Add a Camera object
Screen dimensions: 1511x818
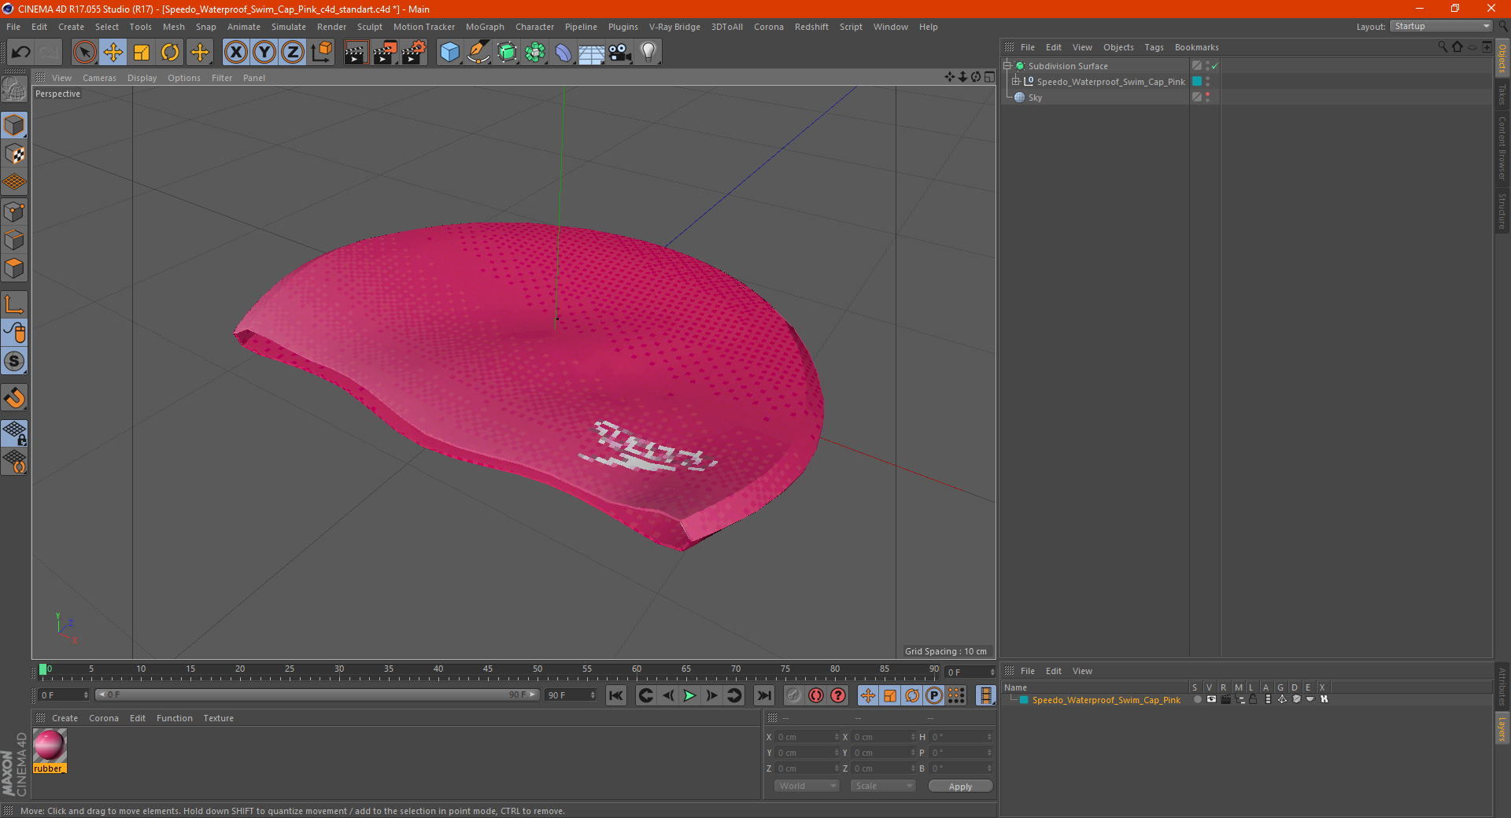tap(620, 53)
